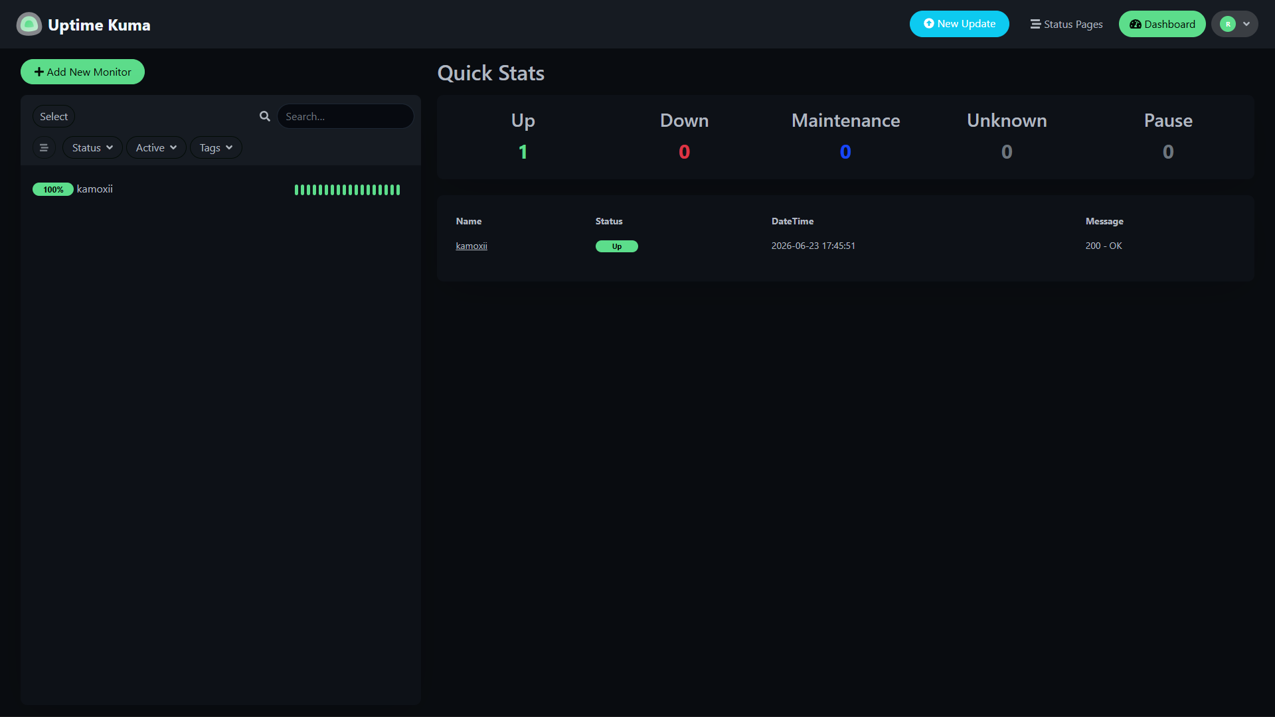Open the kamoxii link in the table

click(471, 246)
